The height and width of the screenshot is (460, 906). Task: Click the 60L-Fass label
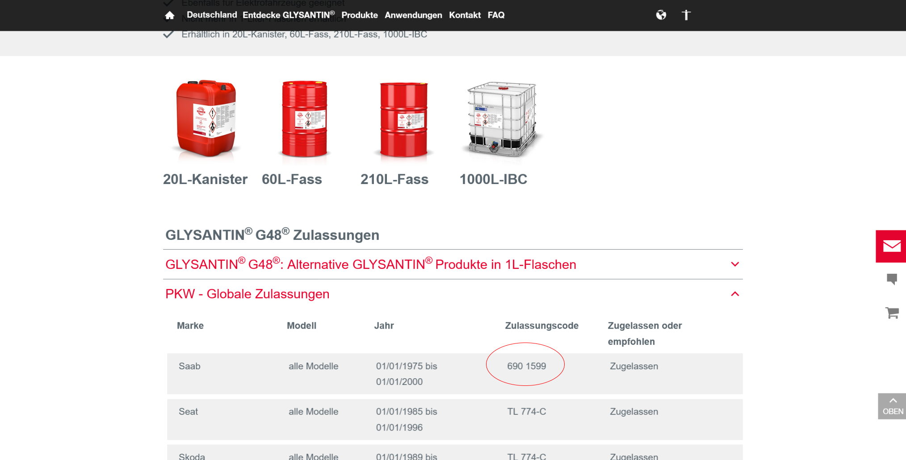pos(292,179)
